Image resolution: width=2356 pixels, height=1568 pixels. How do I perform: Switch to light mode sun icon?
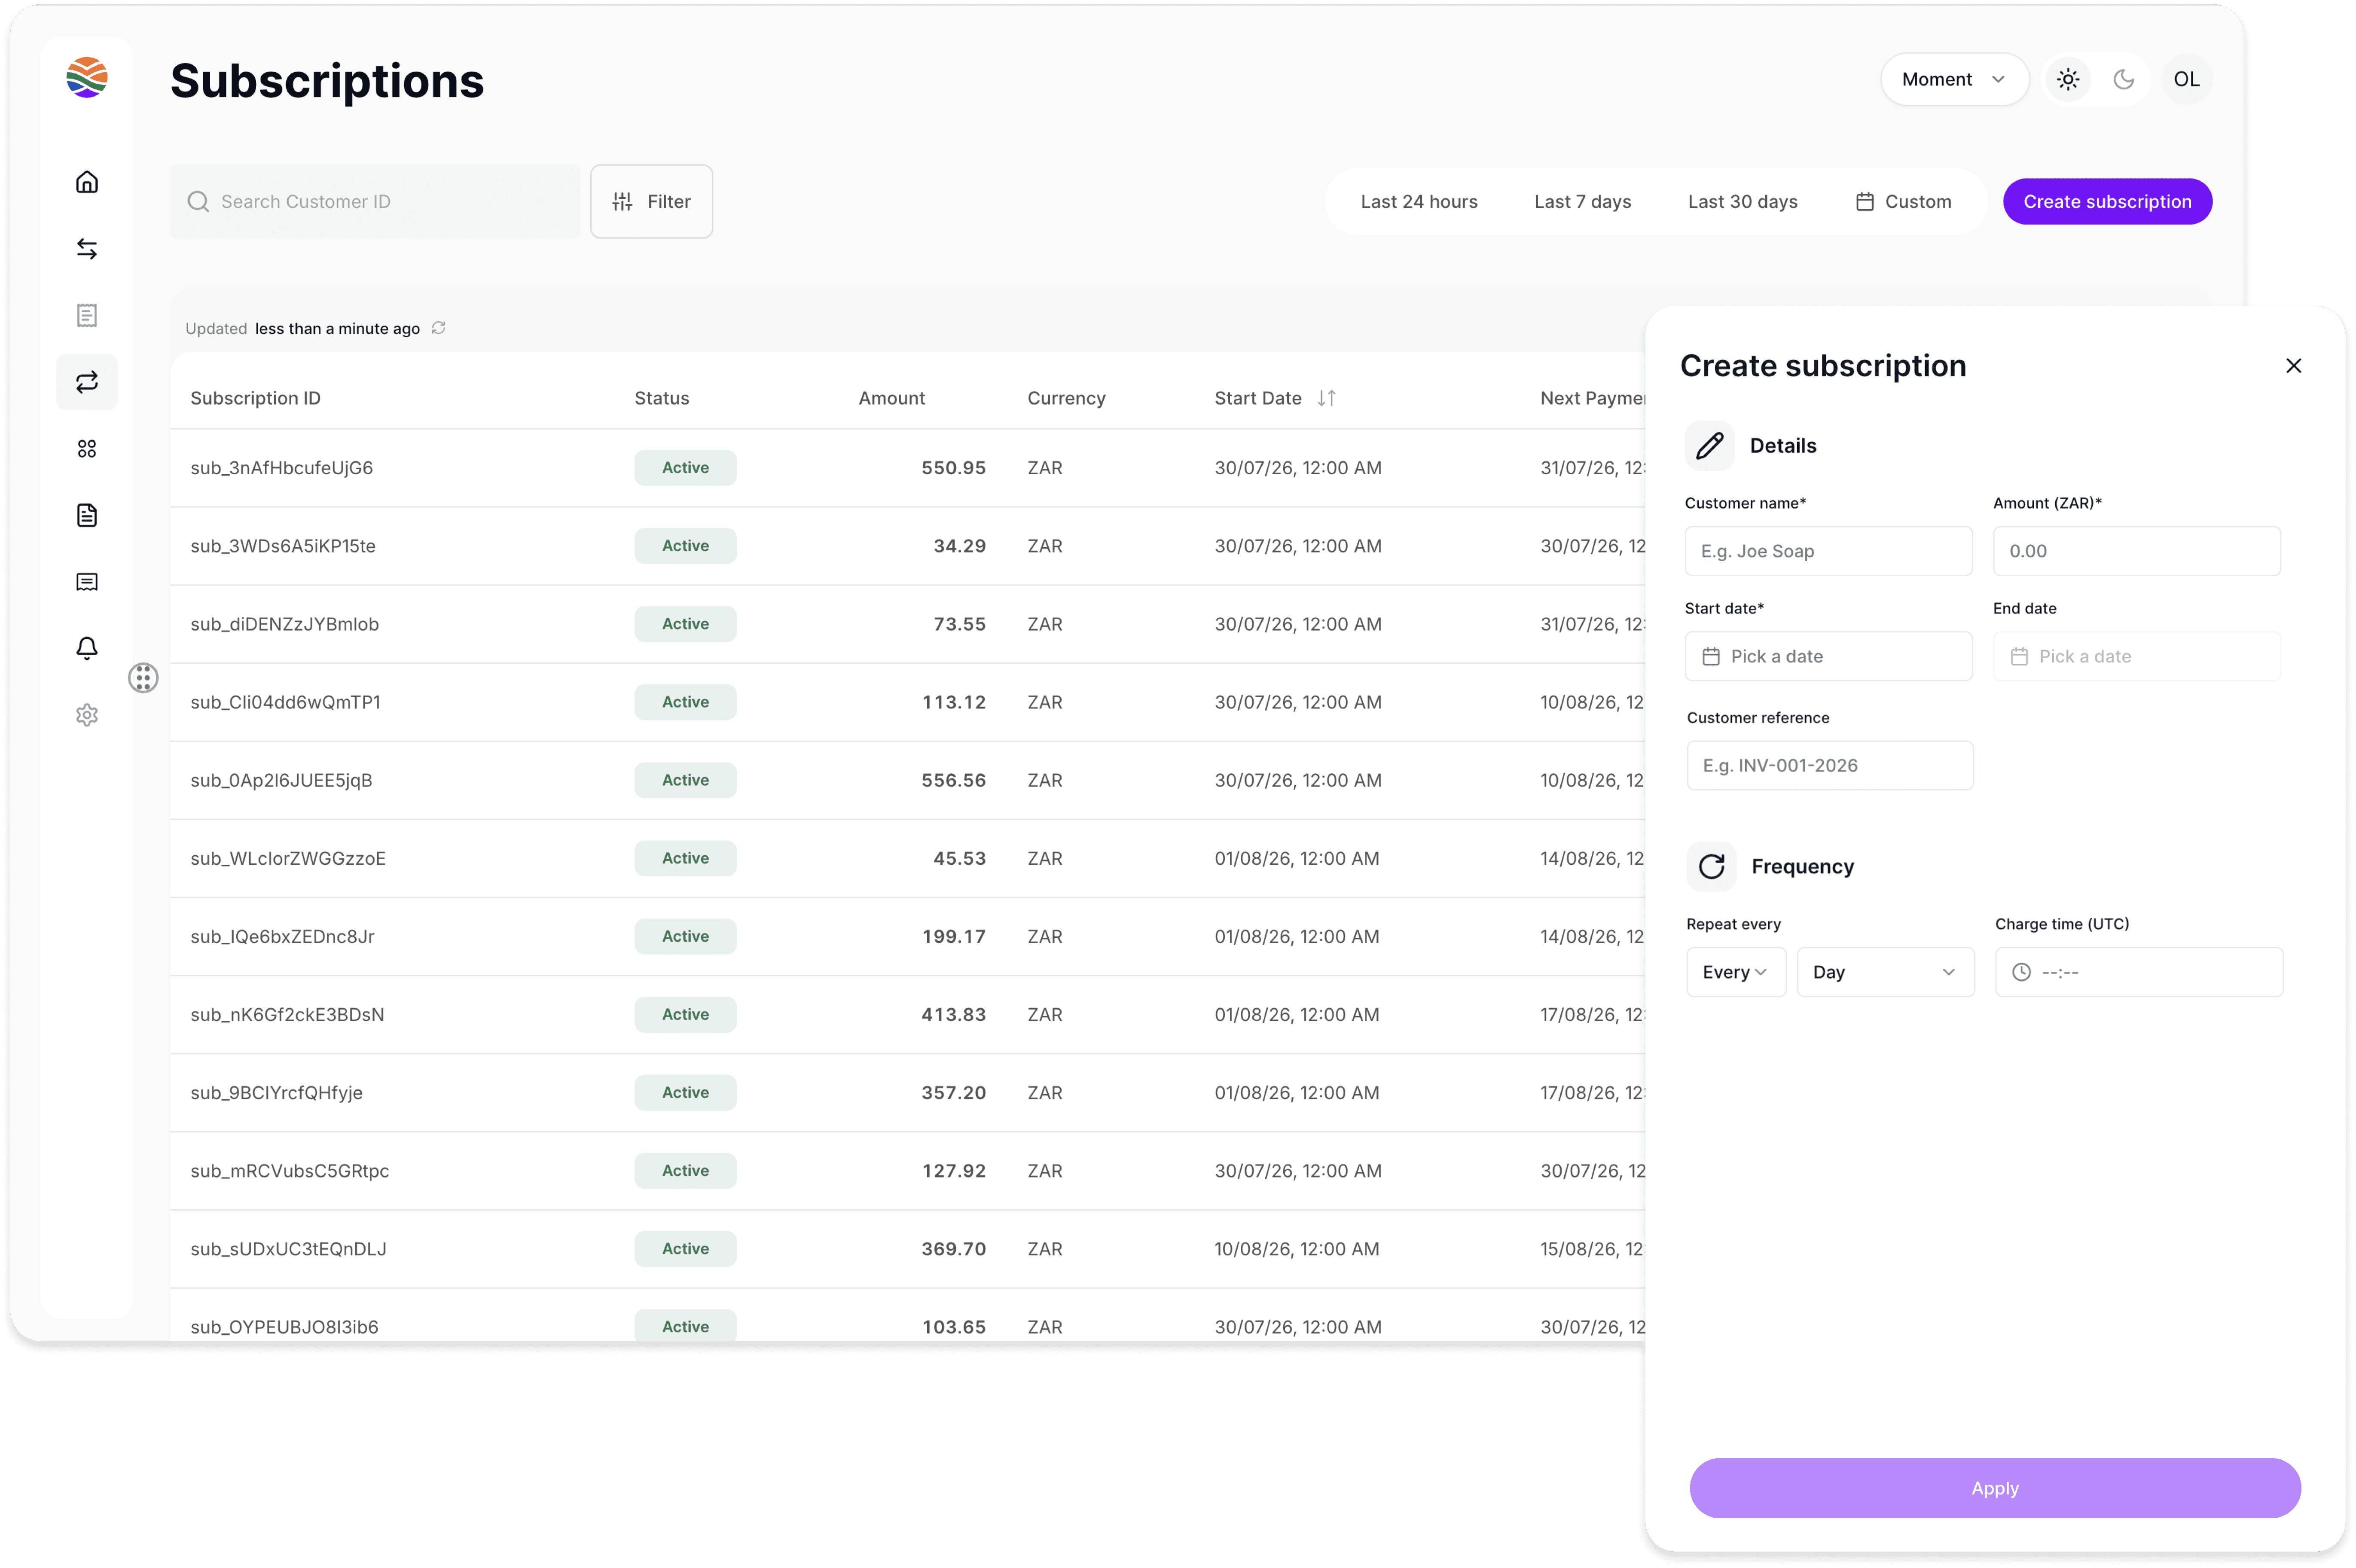pyautogui.click(x=2068, y=79)
